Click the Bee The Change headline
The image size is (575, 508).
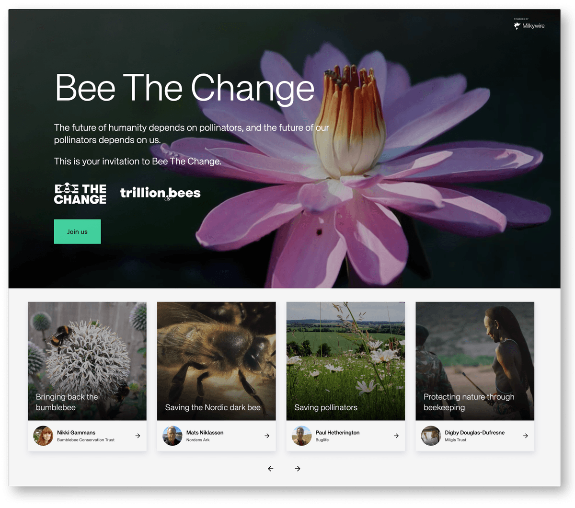coord(185,88)
